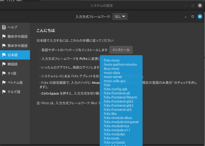The image size is (205, 146).
Task: Minimize the システムの設定 window
Action: click(186, 6)
